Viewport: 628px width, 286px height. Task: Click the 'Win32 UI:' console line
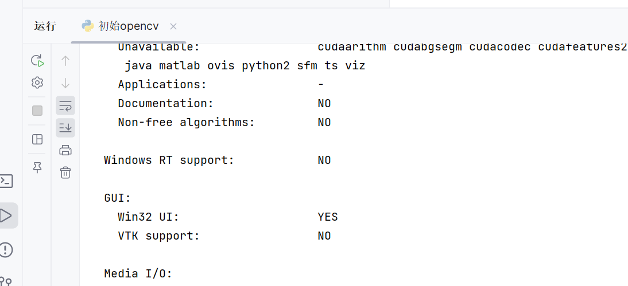(x=149, y=217)
